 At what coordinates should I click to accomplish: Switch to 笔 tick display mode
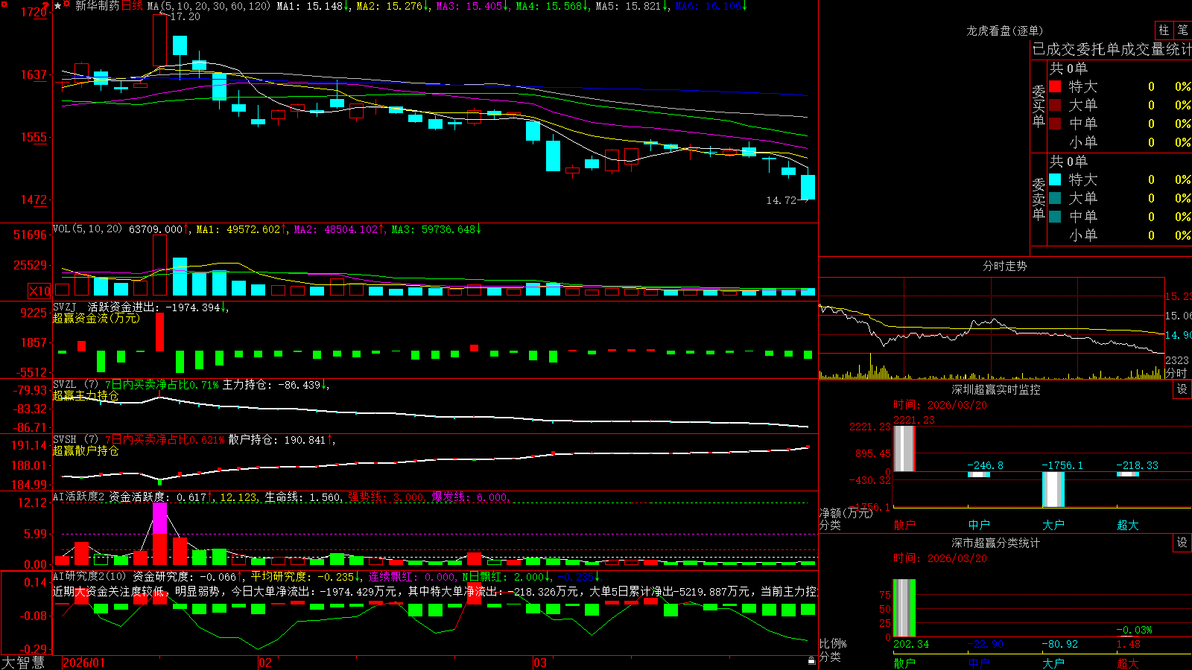click(x=1182, y=30)
